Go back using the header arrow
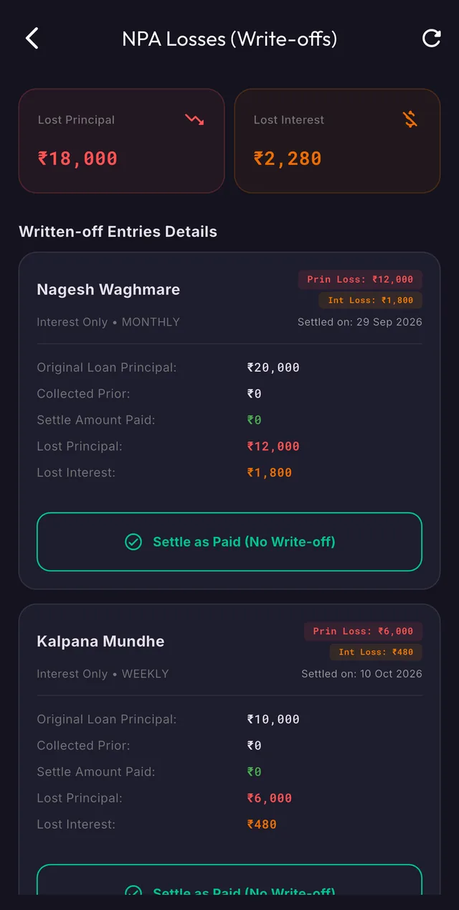This screenshot has width=459, height=910. [x=32, y=38]
